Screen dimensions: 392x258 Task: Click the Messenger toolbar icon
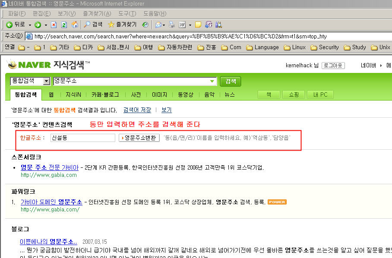pos(209,25)
